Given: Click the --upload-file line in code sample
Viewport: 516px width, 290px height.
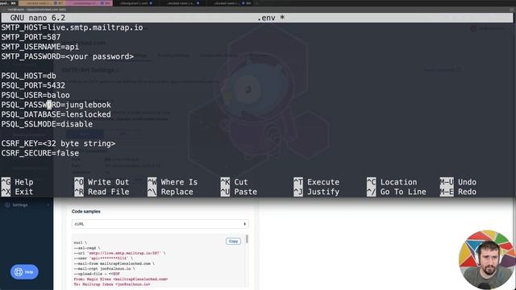Looking at the screenshot, I should (97, 274).
